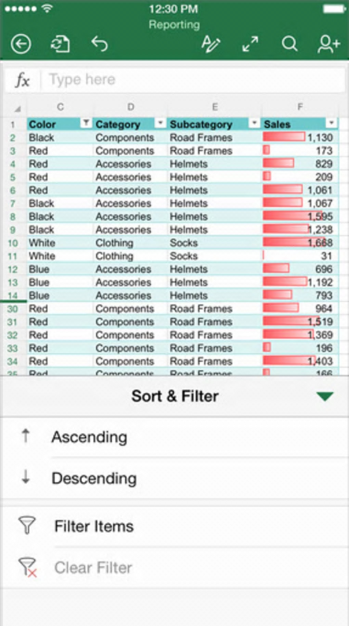Select the row 10 header
Screen dimensions: 349x626
pyautogui.click(x=13, y=243)
